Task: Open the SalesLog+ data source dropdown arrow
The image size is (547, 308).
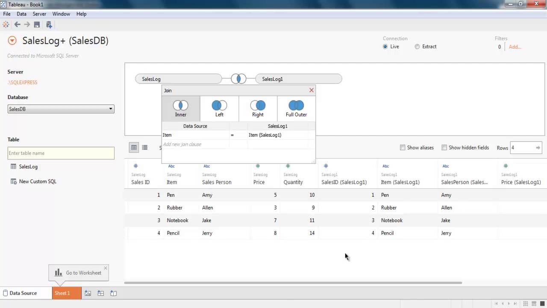Action: point(12,41)
